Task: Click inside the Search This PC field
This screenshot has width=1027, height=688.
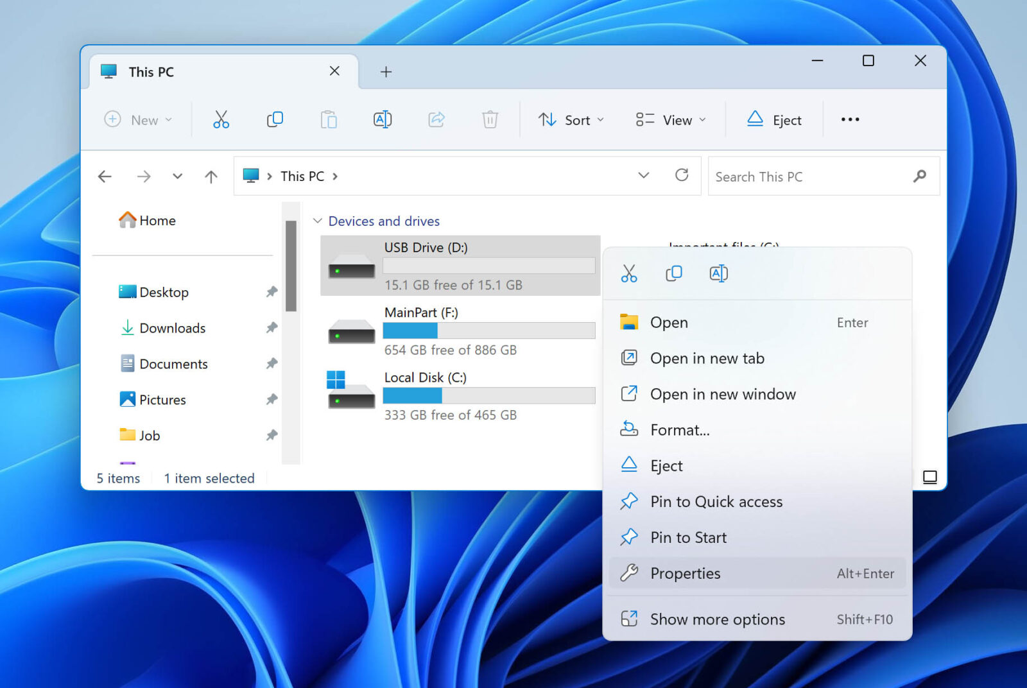Action: point(802,176)
